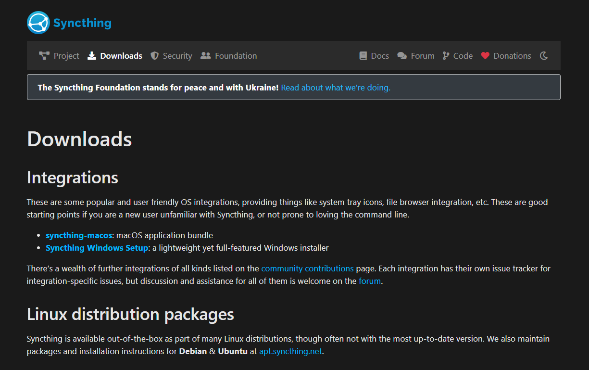
Task: Click the Forum speech-bubble icon
Action: tap(401, 55)
